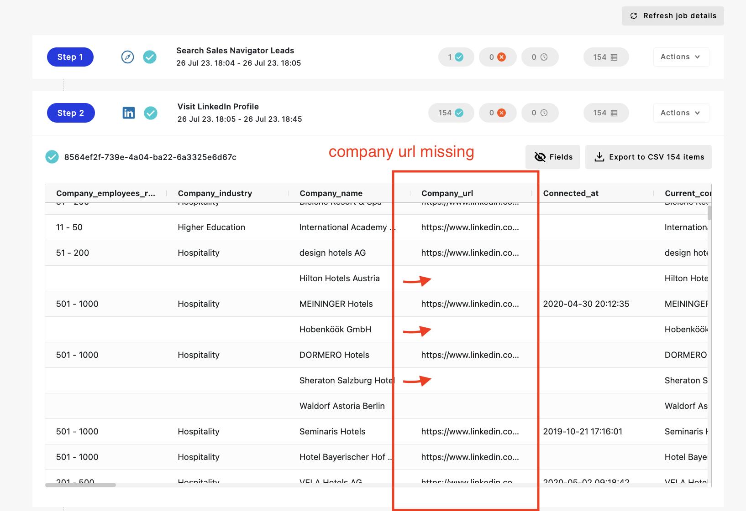Click the green checkmark status icon in Step 2

[x=151, y=113]
